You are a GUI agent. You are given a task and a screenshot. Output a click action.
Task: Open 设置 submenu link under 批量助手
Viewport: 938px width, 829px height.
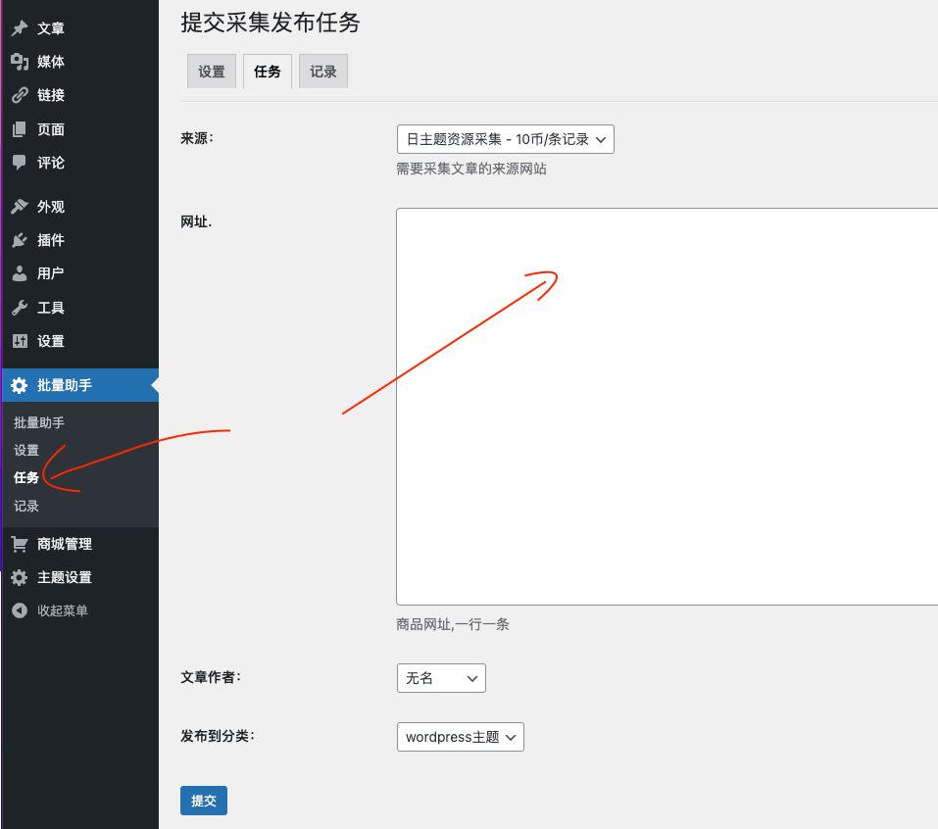pyautogui.click(x=26, y=451)
